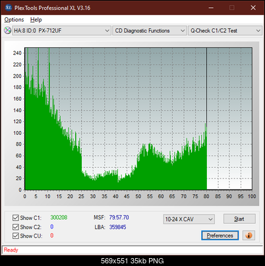Expand the CD Diagnostic Functions dropdown
Viewport: 265px width, 266px height.
click(150, 30)
